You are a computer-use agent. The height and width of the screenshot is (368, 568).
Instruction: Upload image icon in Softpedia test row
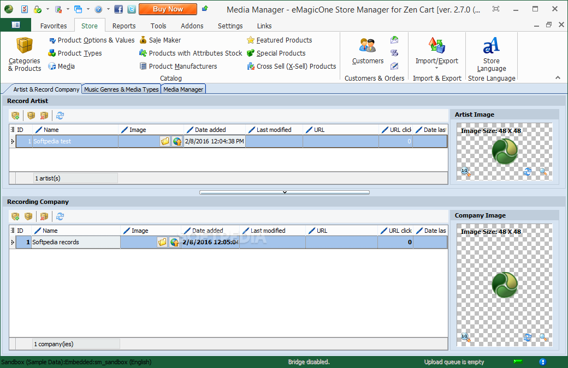point(177,141)
